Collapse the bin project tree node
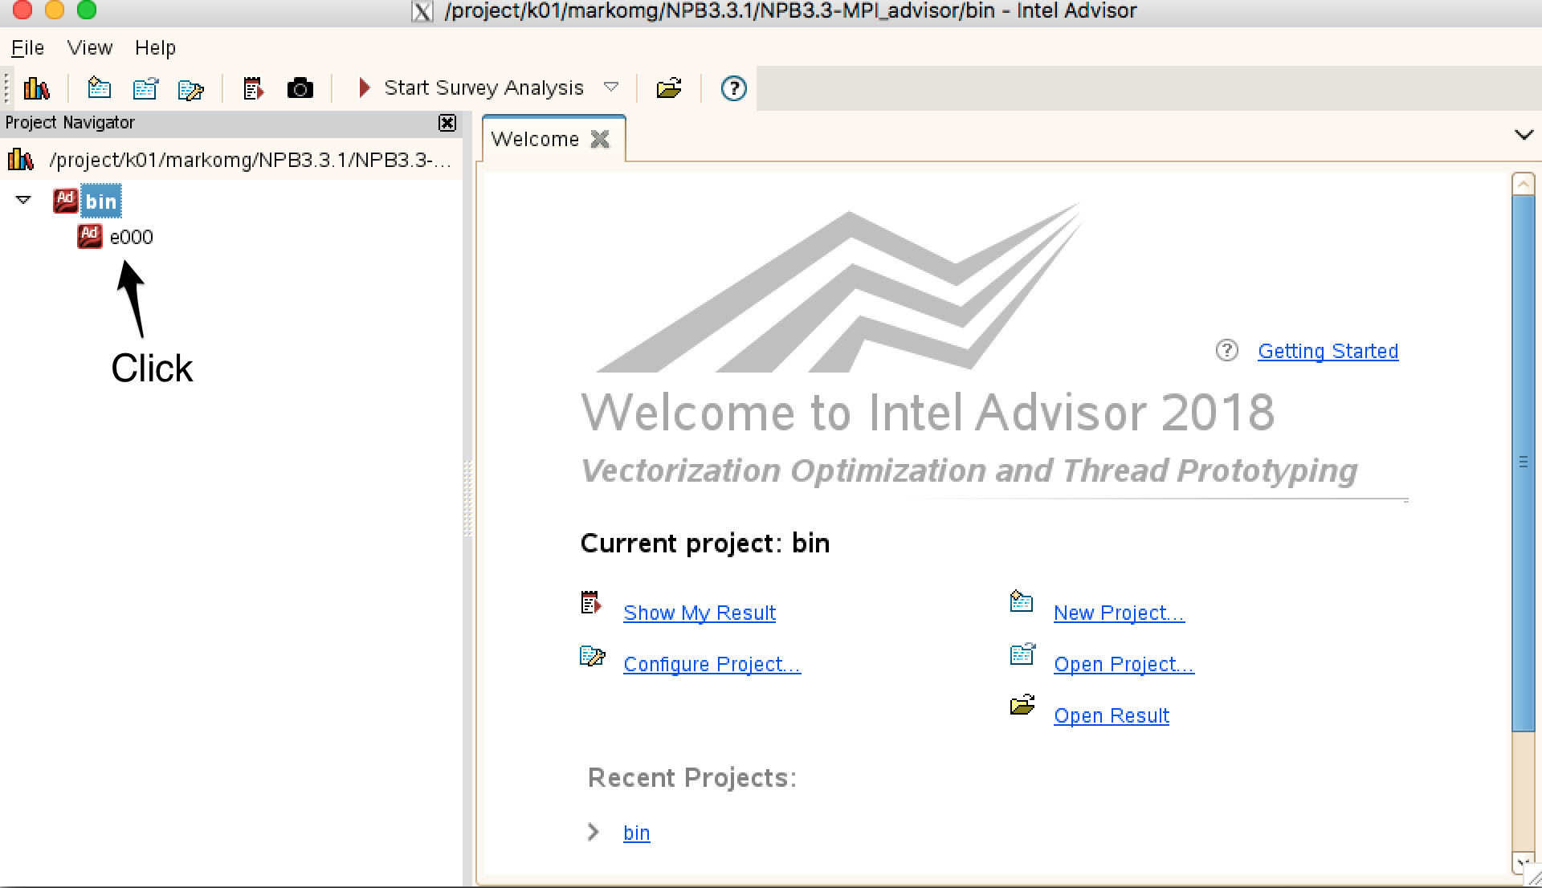Image resolution: width=1542 pixels, height=888 pixels. click(23, 200)
